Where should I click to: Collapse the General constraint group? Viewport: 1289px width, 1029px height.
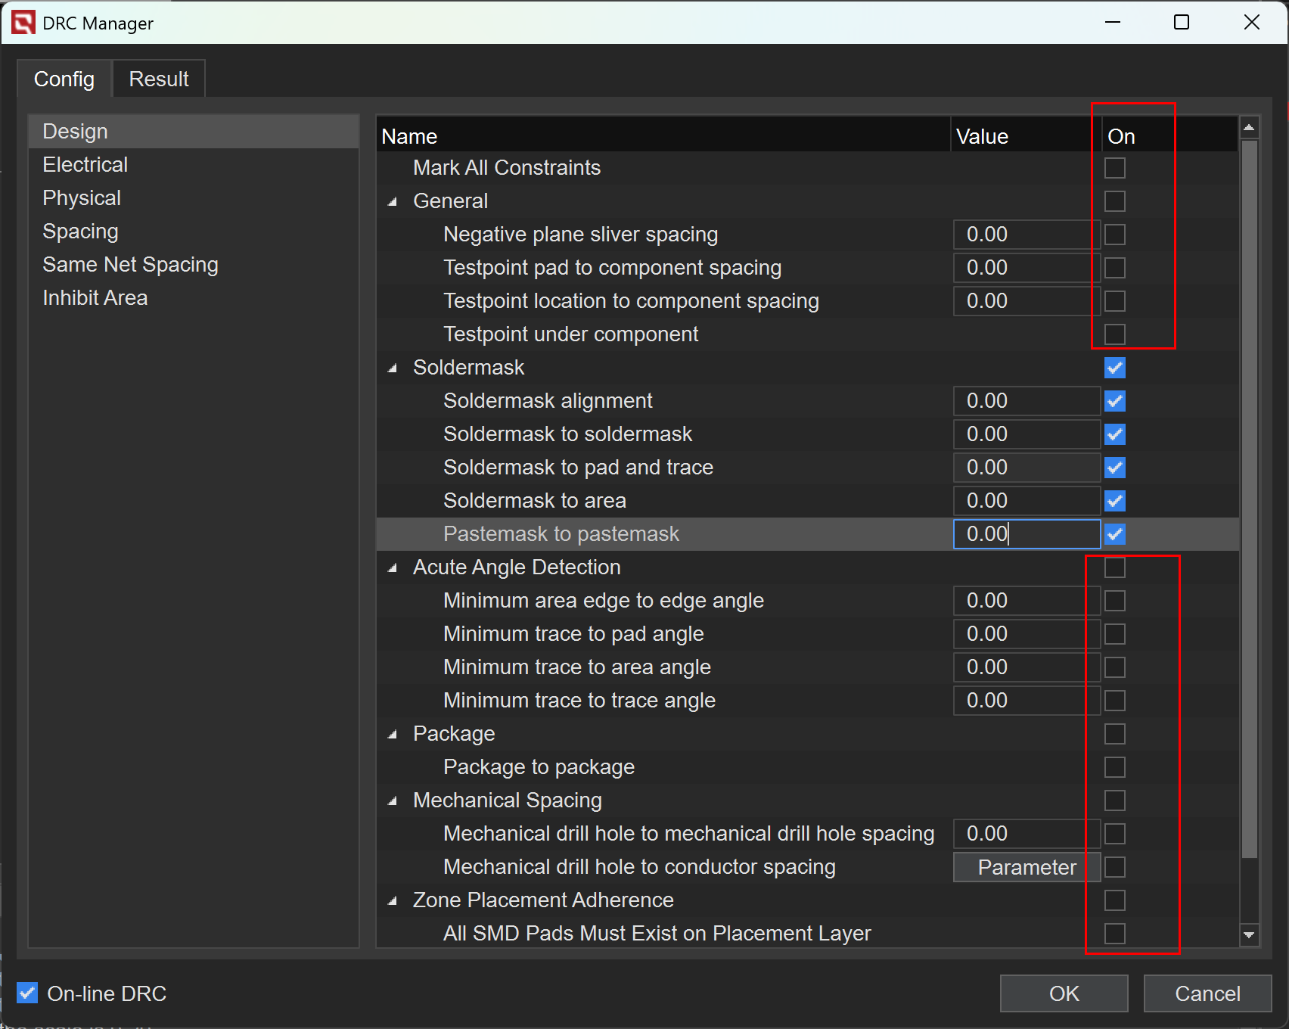pos(393,202)
